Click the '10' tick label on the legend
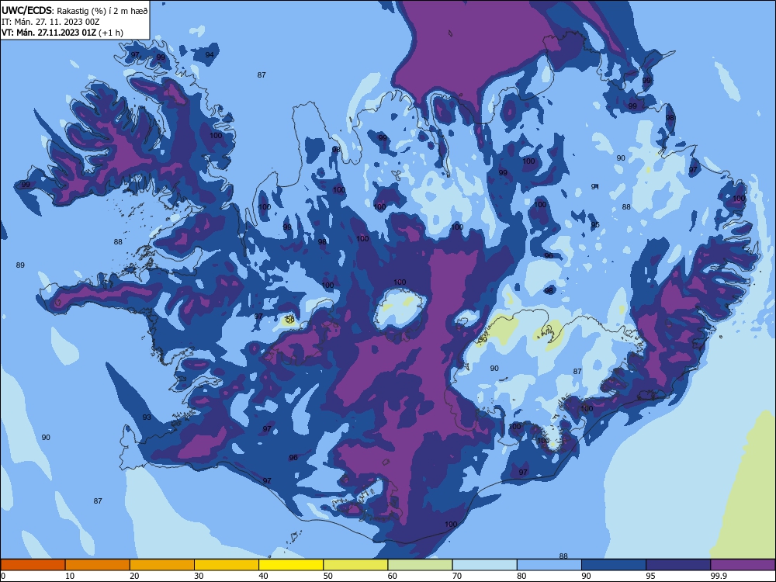776x582 pixels. [70, 576]
